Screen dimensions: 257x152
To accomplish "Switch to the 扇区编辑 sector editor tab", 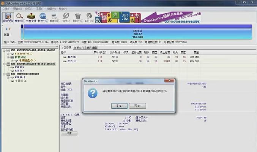I will click(x=91, y=48).
